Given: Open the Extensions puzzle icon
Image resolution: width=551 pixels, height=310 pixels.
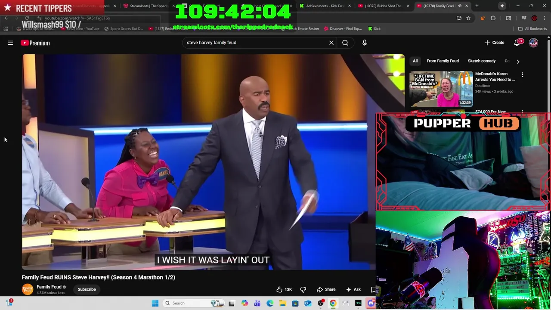Looking at the screenshot, I should (493, 18).
